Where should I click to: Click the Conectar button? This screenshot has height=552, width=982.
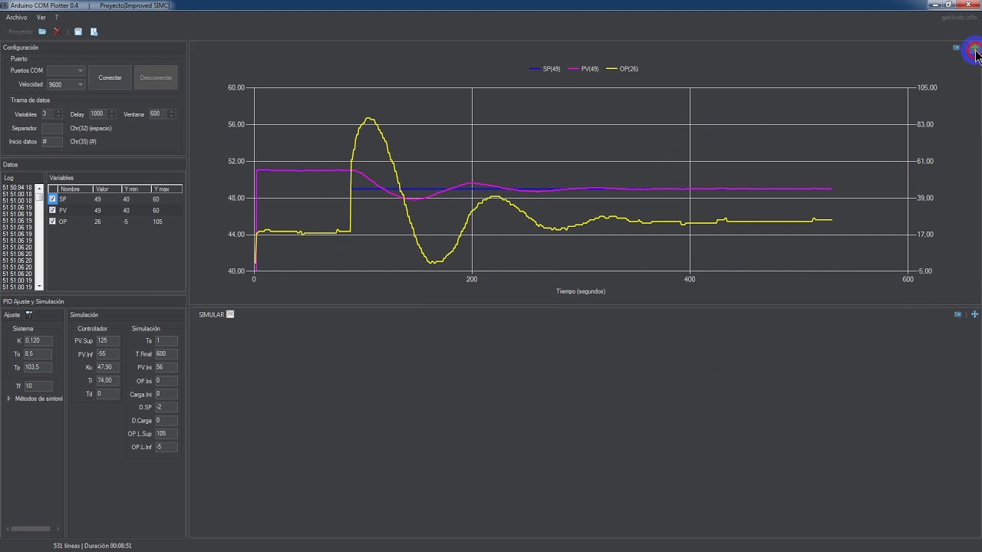click(x=110, y=77)
